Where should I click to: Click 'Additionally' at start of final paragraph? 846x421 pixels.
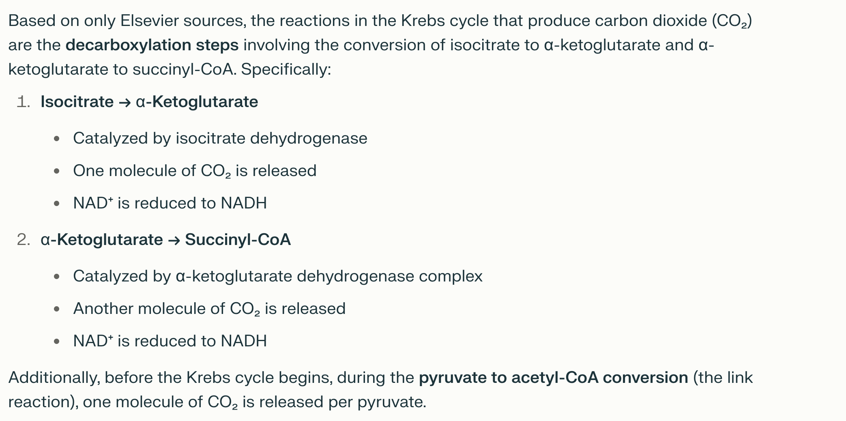point(54,378)
